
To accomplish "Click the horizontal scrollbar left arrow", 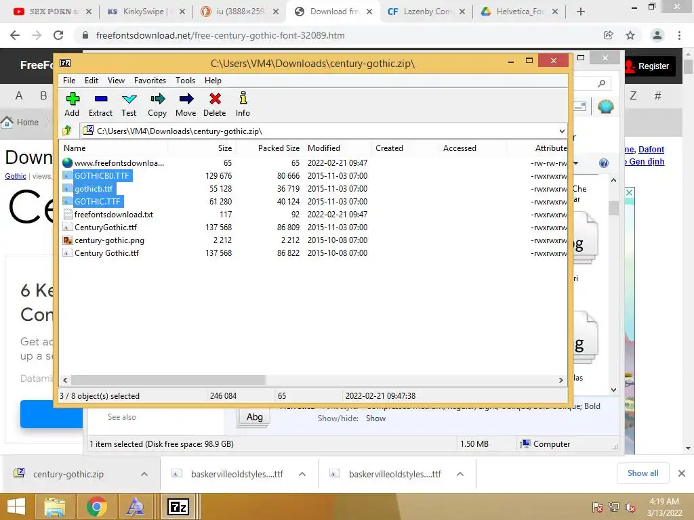I will (x=65, y=380).
